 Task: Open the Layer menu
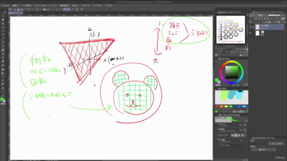point(53,5)
